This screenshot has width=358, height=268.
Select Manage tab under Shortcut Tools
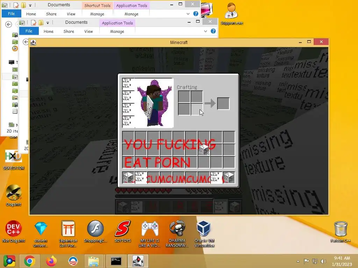[97, 14]
